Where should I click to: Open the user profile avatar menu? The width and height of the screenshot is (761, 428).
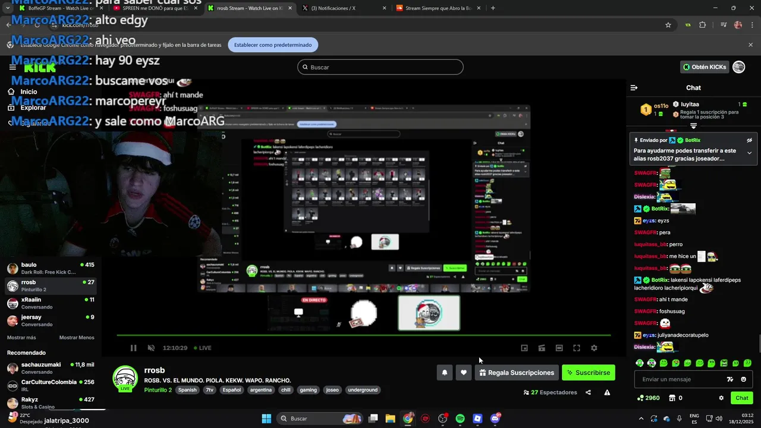coord(739,67)
